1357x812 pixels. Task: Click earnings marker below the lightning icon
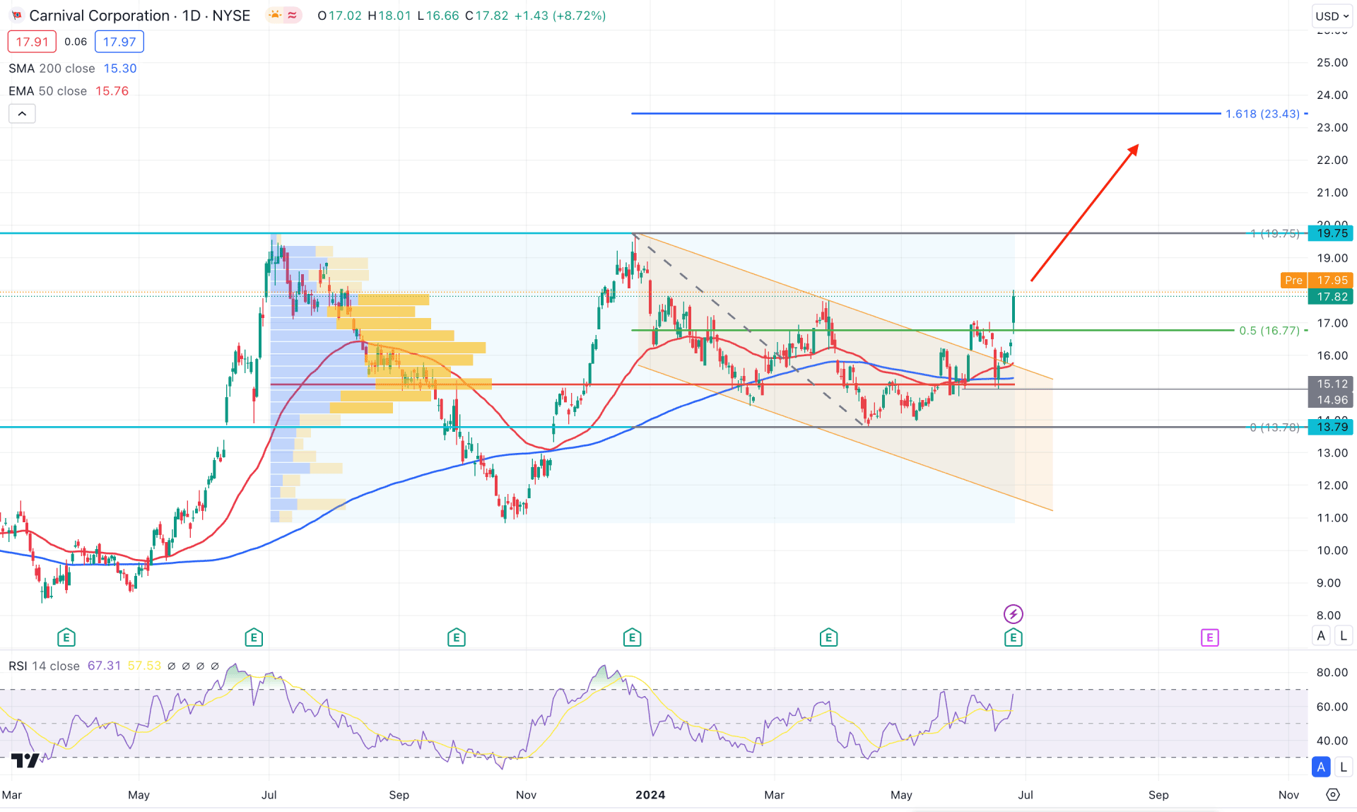tap(1014, 638)
